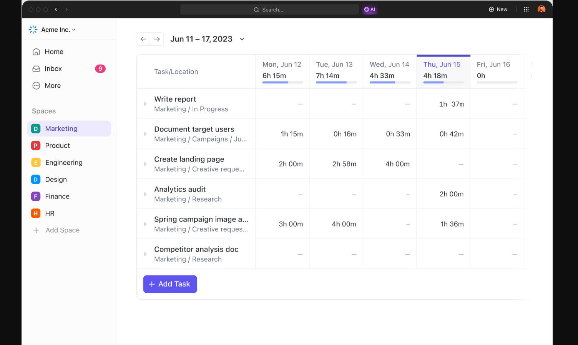The height and width of the screenshot is (345, 578).
Task: Click the New button
Action: (x=498, y=10)
